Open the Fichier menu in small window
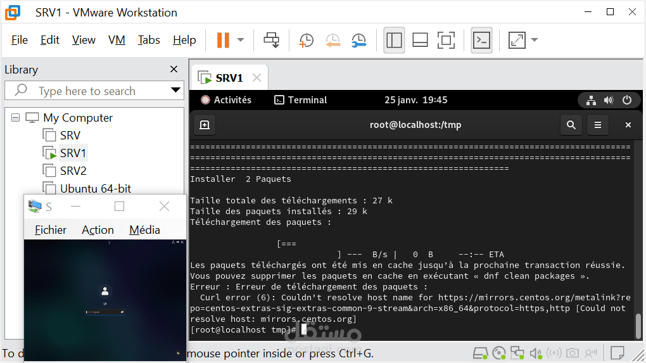The width and height of the screenshot is (646, 363). (50, 230)
